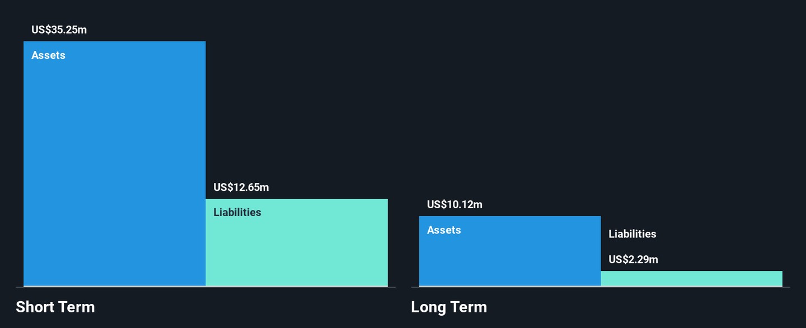Select the US$2.29m value label
Screen dimensions: 806x328
click(634, 260)
